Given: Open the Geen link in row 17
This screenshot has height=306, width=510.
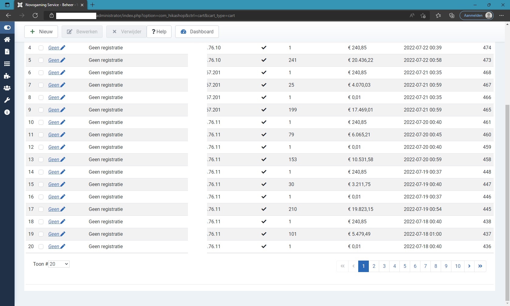Looking at the screenshot, I should click(x=54, y=209).
